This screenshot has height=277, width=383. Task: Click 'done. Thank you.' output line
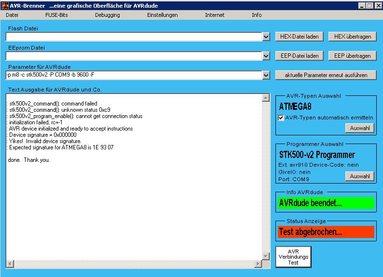pyautogui.click(x=28, y=160)
